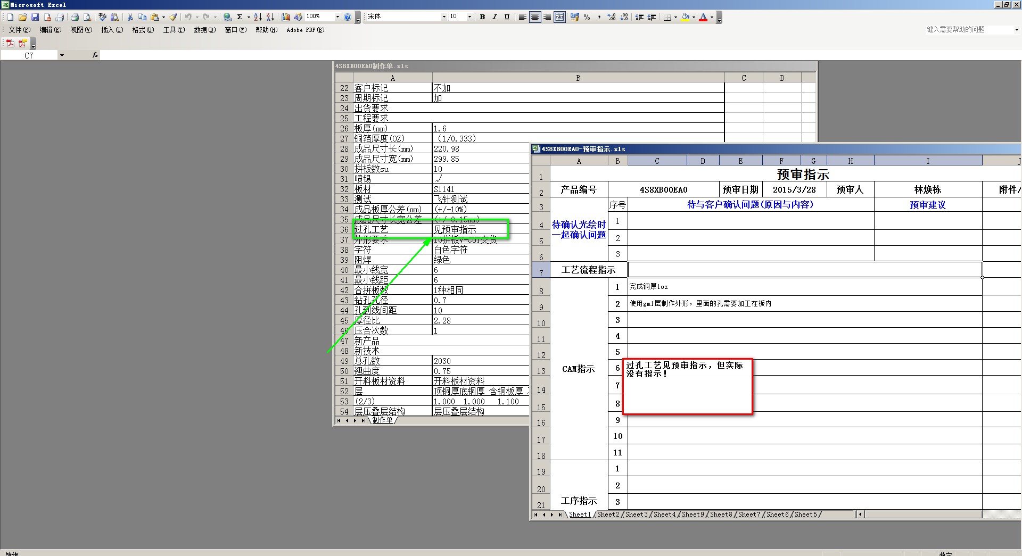
Task: Print using the printer icon
Action: point(75,17)
